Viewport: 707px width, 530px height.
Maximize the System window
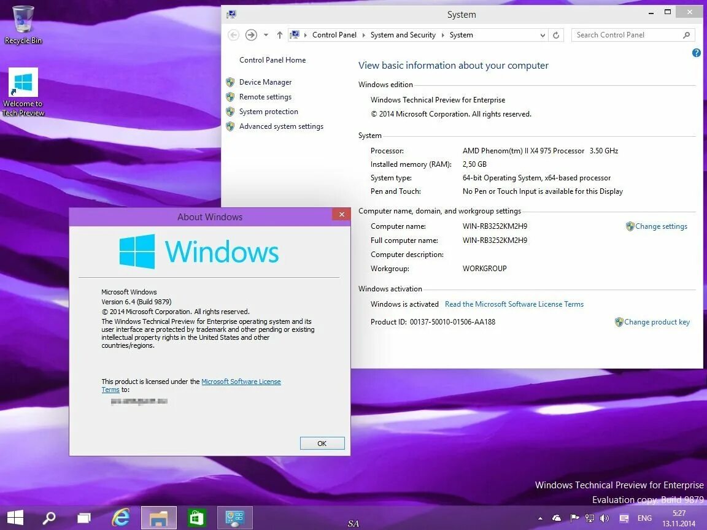(668, 12)
